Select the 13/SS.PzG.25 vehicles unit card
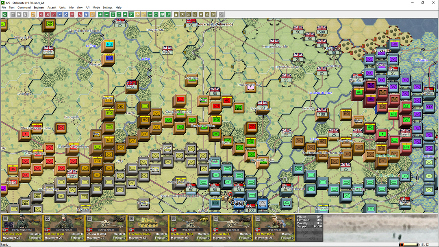Viewport: 439px width, 247px height. 148,227
